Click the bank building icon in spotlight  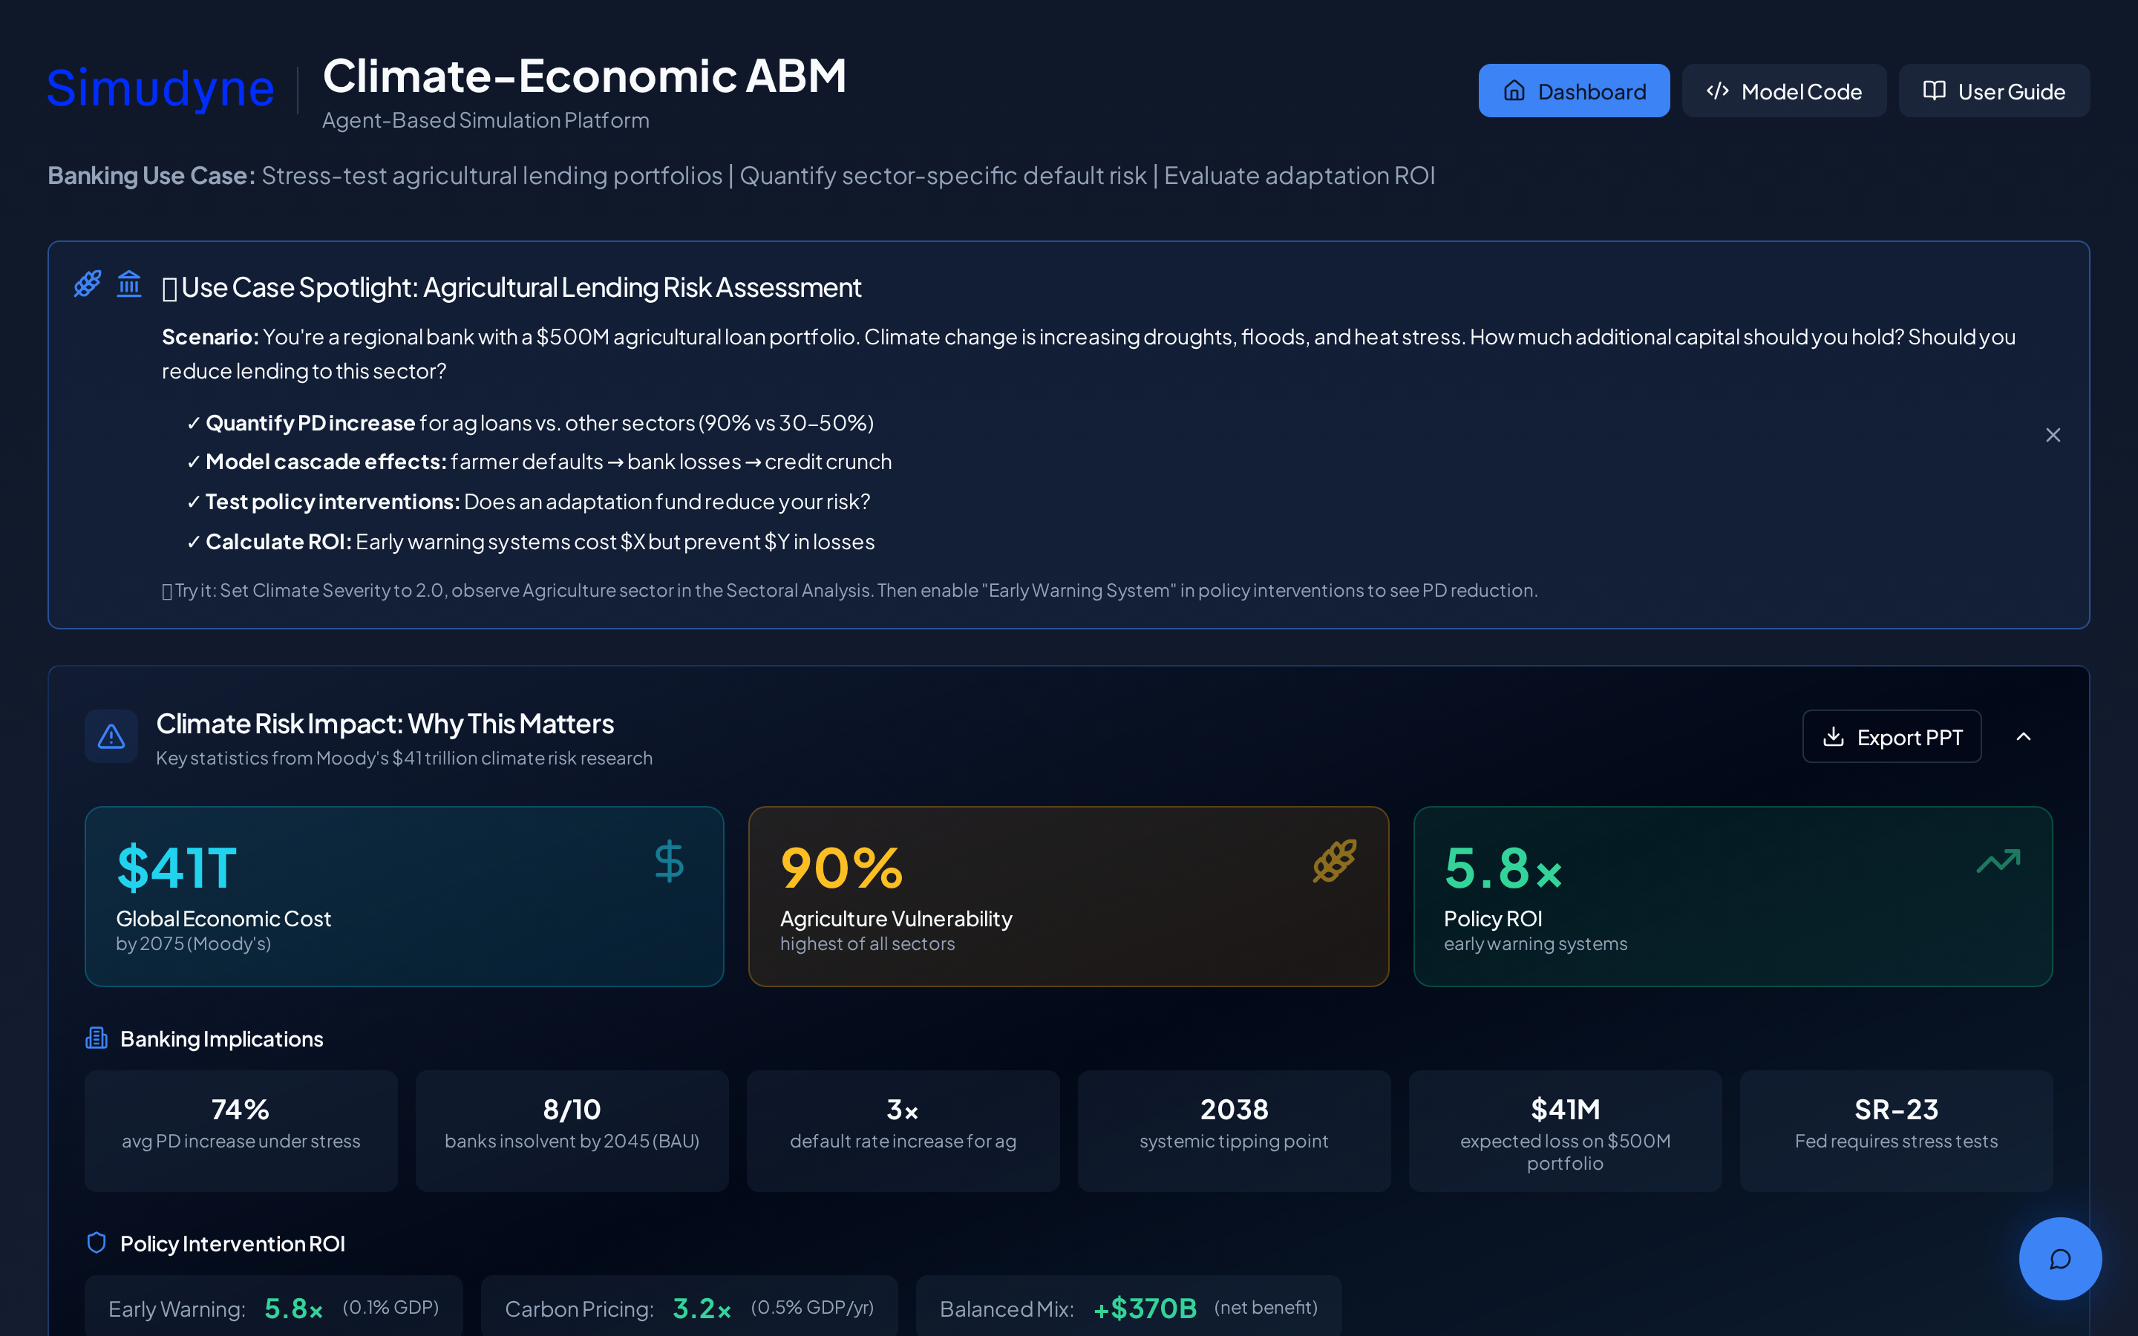(129, 284)
